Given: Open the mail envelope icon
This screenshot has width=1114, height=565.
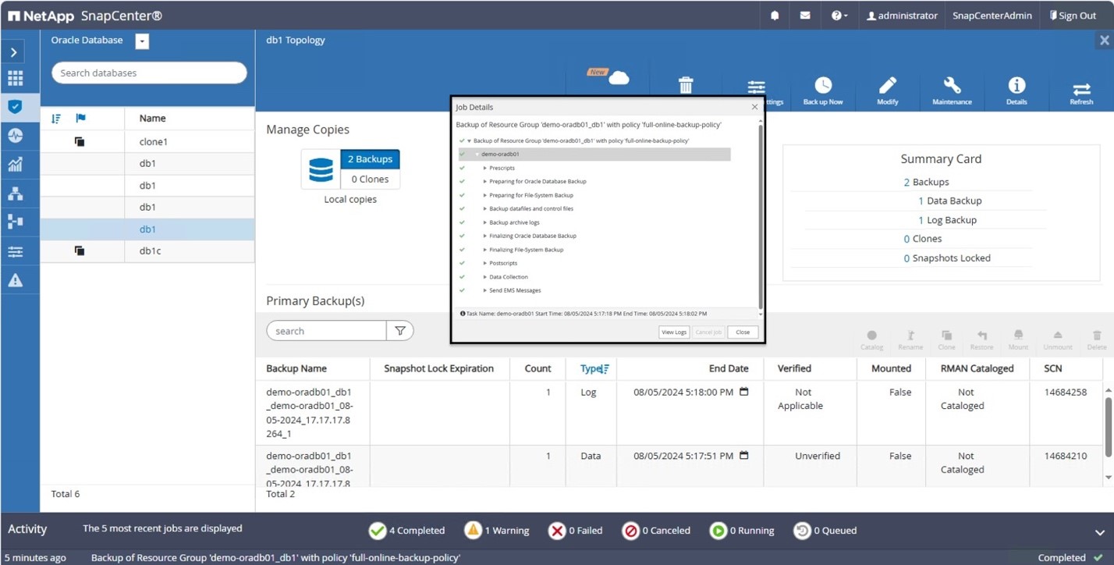Looking at the screenshot, I should coord(804,16).
